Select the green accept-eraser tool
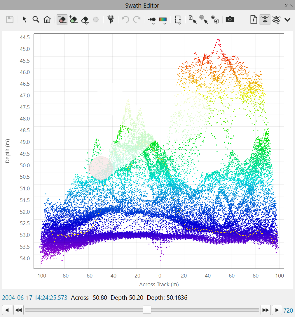Viewport: 295px width, 317px height. tap(73, 19)
